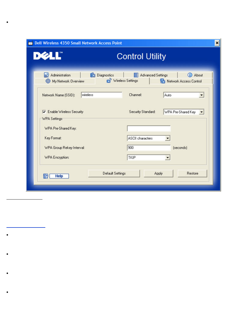Click the Advanced Settings tab icon
Viewport: 247px width, 320px height.
pyautogui.click(x=136, y=75)
